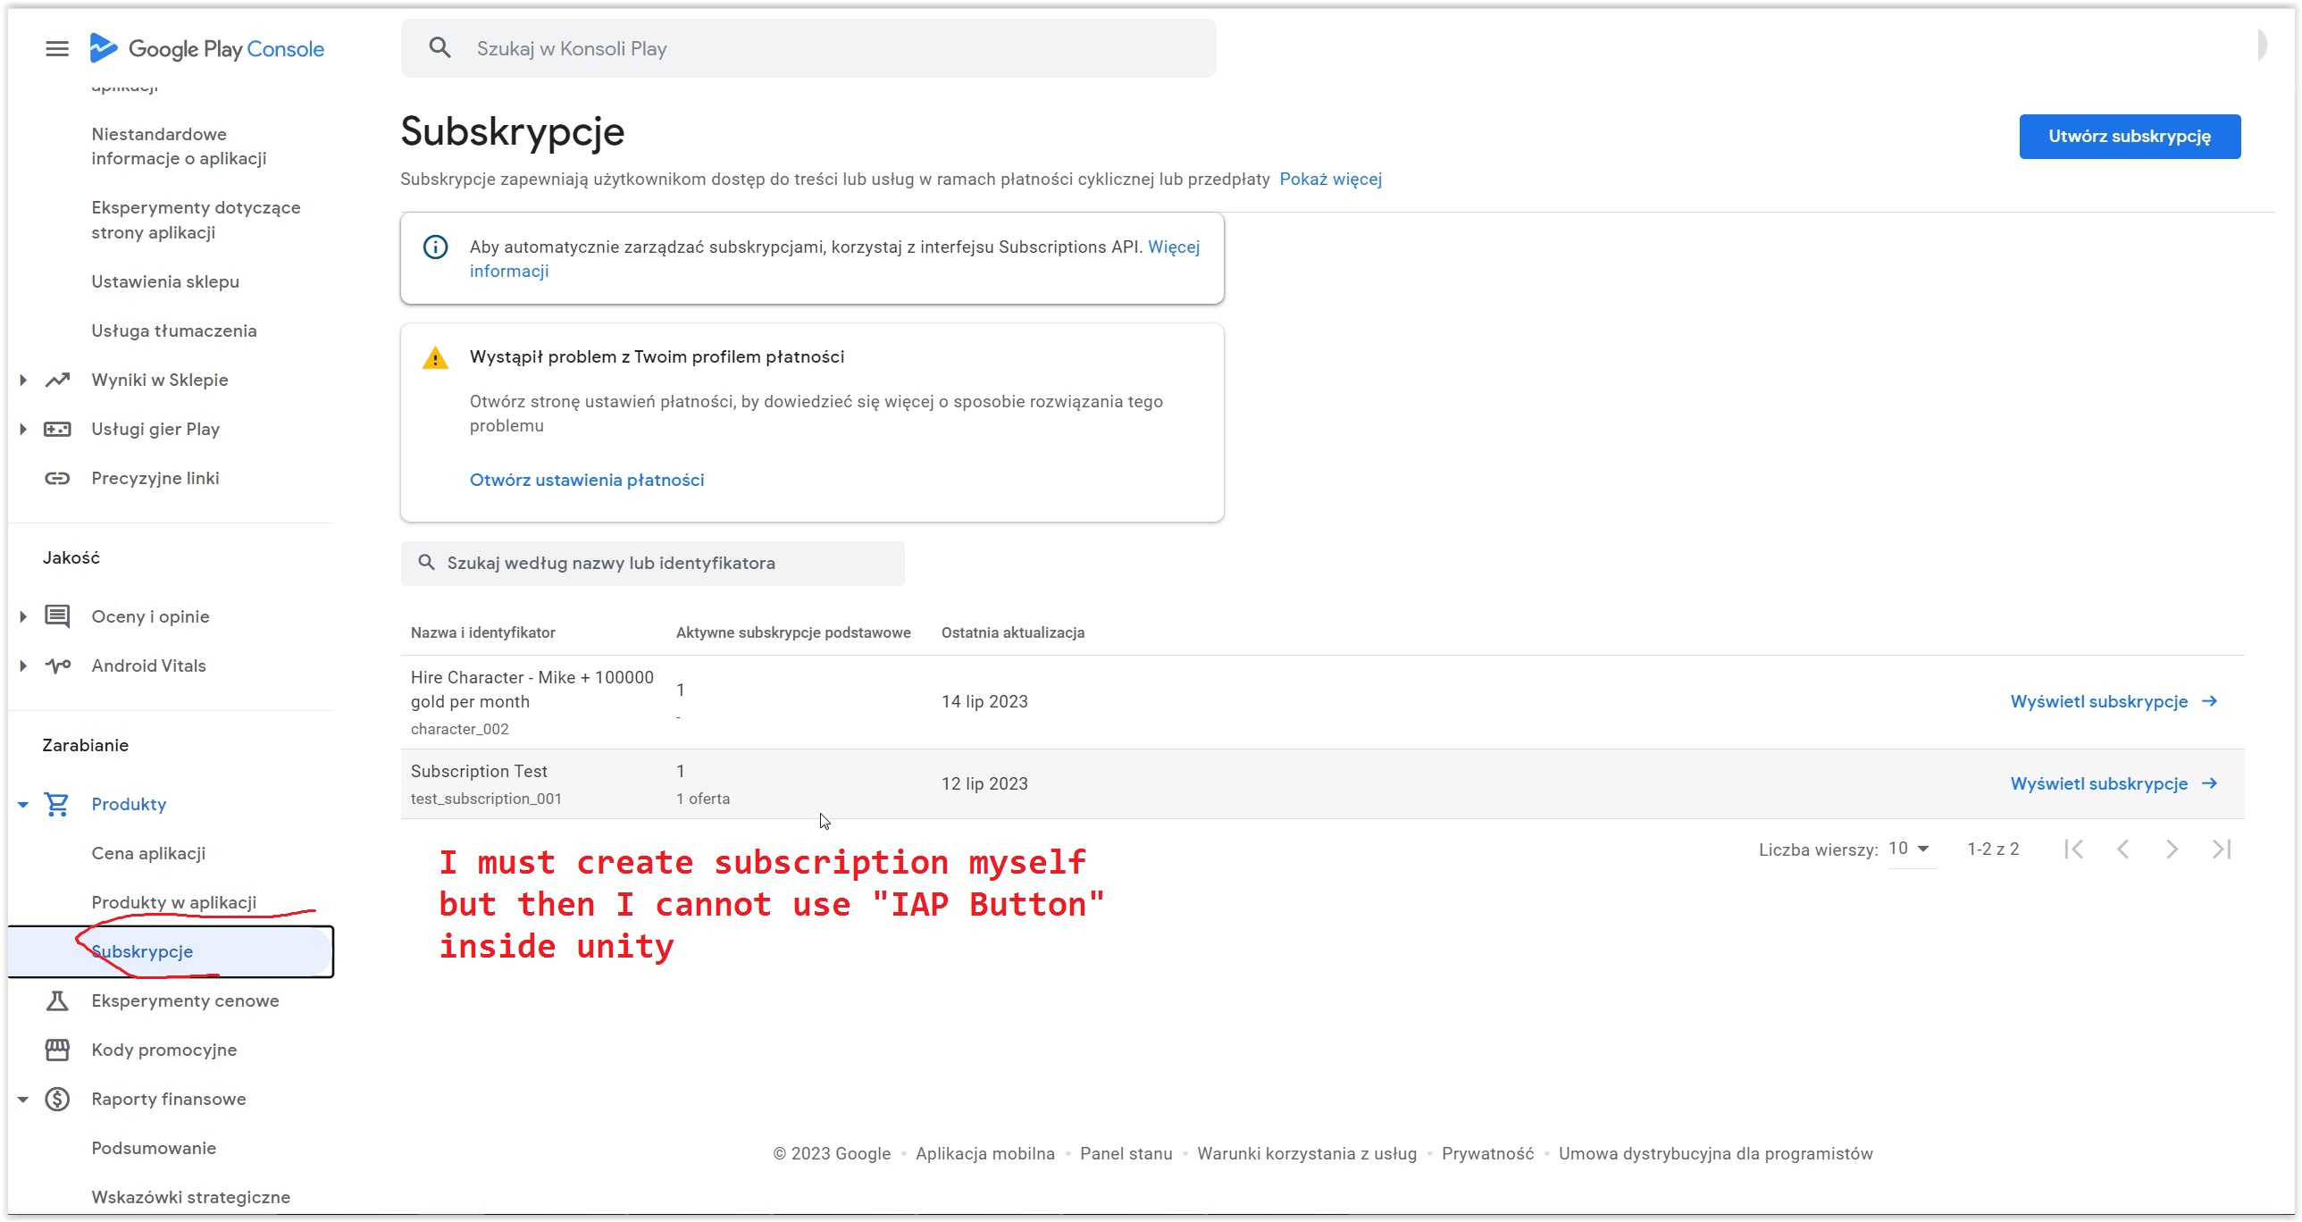Expand the Oceny i opinie section

pyautogui.click(x=22, y=616)
